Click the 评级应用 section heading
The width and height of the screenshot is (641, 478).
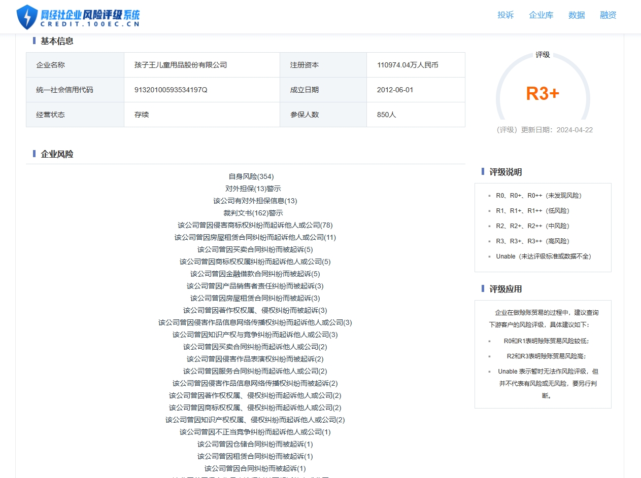(505, 289)
